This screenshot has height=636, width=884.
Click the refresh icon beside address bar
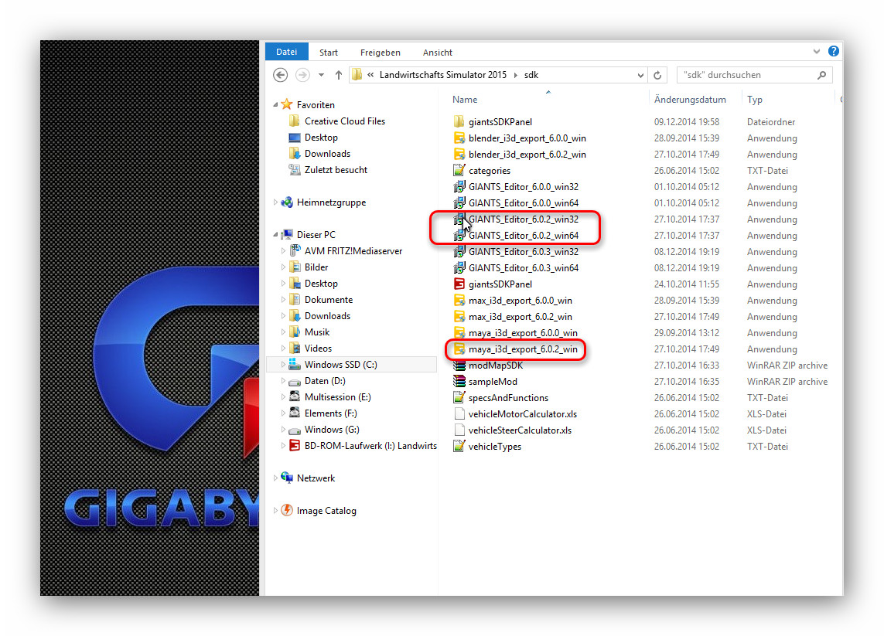(657, 75)
